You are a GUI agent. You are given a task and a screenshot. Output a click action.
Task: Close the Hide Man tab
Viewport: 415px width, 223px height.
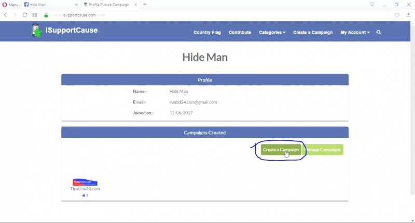coord(76,5)
